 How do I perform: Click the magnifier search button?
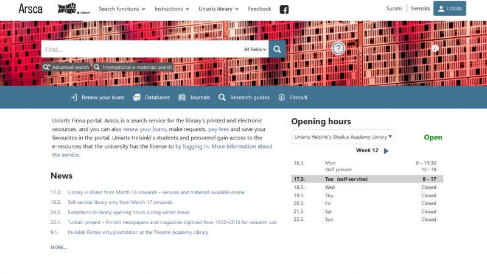278,49
